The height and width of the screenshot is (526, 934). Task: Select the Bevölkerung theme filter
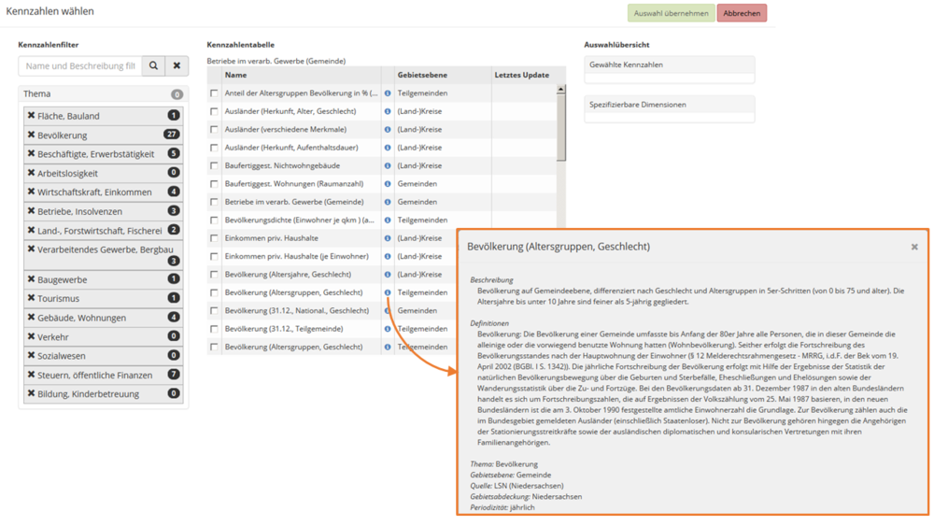pyautogui.click(x=63, y=135)
